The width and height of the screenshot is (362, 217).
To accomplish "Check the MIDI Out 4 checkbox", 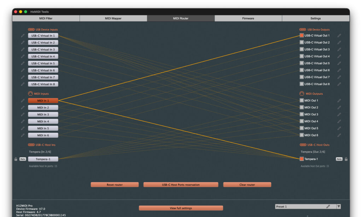I will point(302,121).
